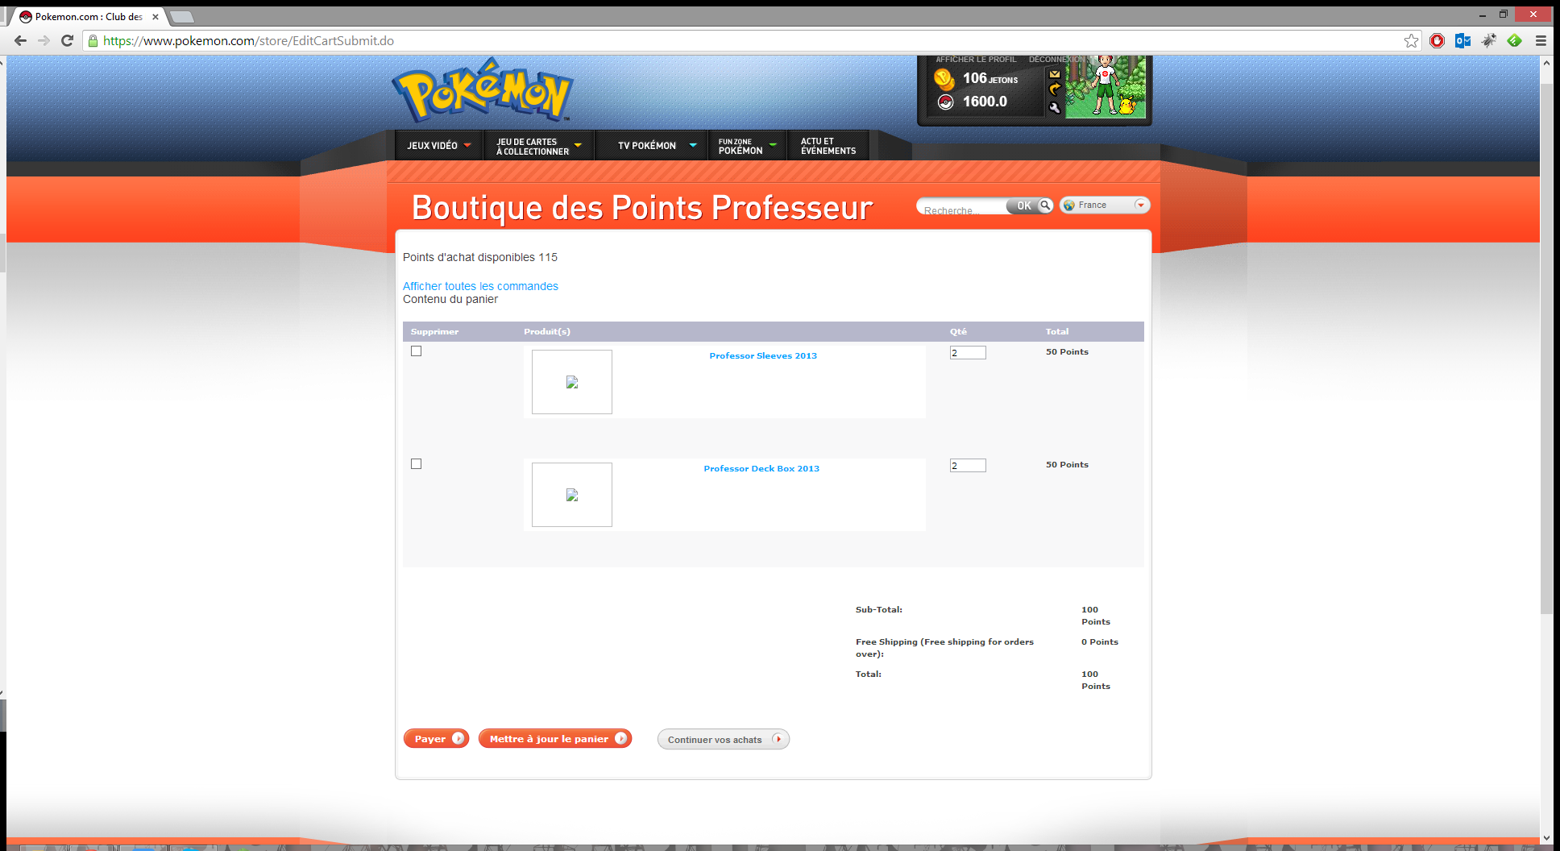
Task: Open the AdBlock stop-sign extension
Action: pos(1437,40)
